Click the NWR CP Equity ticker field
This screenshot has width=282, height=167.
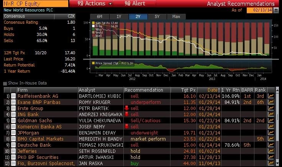36,3
